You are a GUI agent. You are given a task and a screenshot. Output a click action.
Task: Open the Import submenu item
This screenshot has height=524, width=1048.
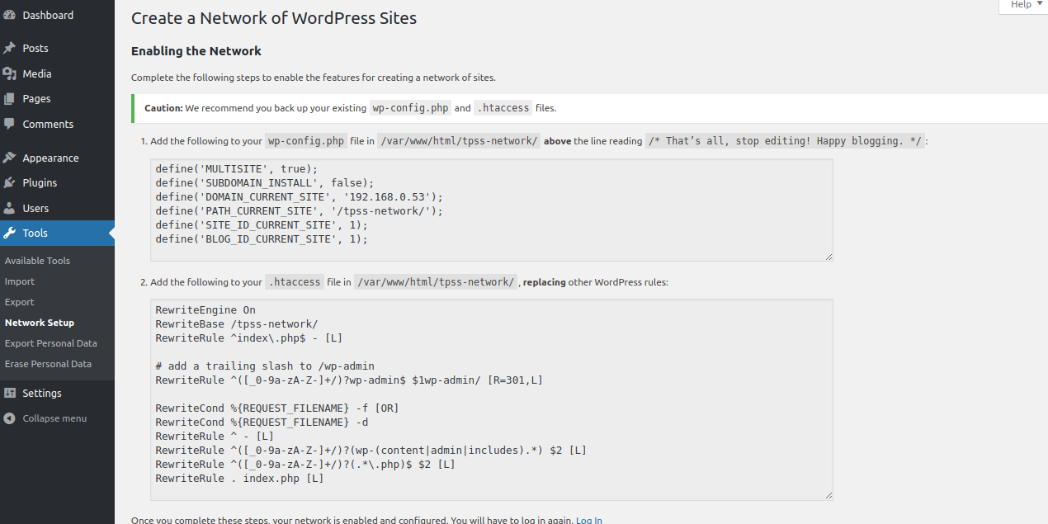(20, 281)
